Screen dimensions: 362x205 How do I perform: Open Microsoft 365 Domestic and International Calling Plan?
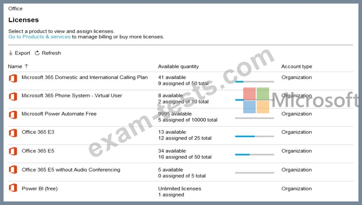pos(84,77)
